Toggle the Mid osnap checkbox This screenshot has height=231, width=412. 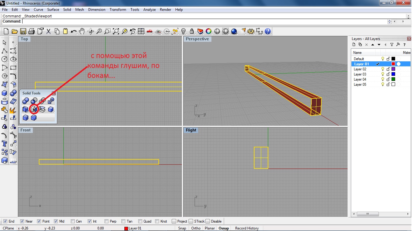point(56,221)
